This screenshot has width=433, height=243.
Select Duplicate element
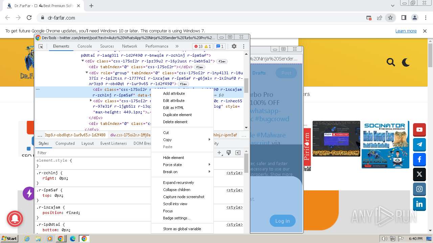(182, 115)
